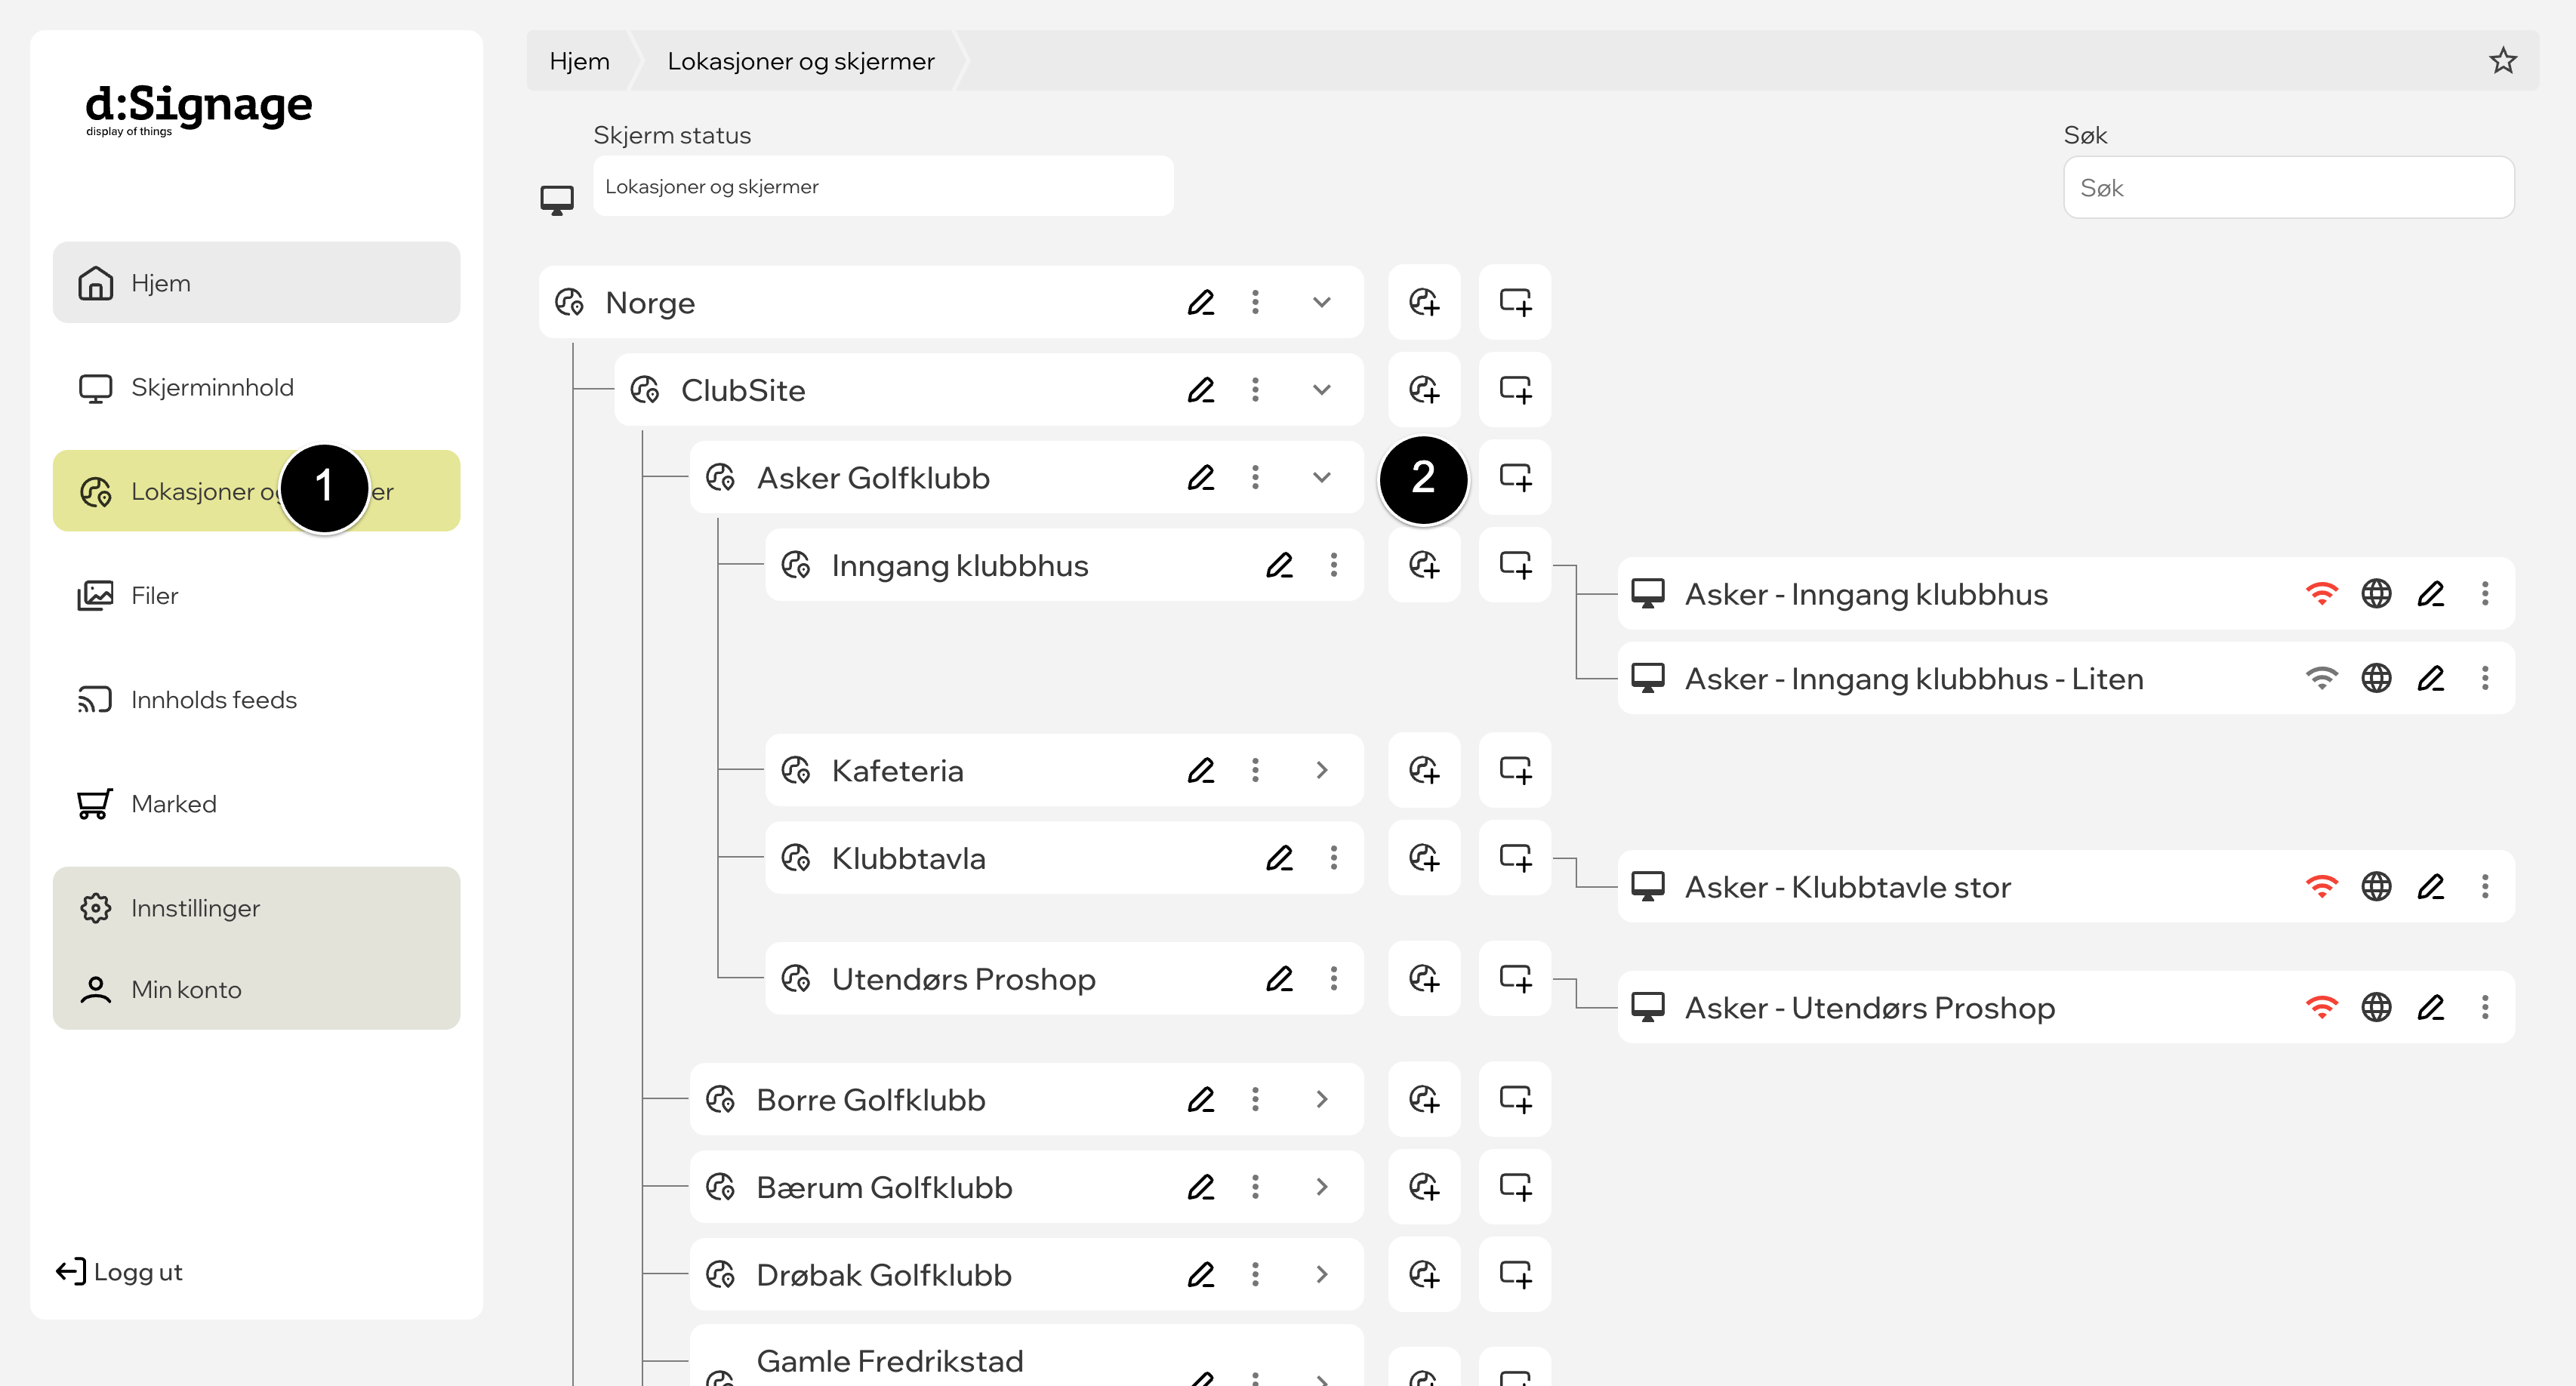
Task: Click Hjem breadcrumb
Action: 579,61
